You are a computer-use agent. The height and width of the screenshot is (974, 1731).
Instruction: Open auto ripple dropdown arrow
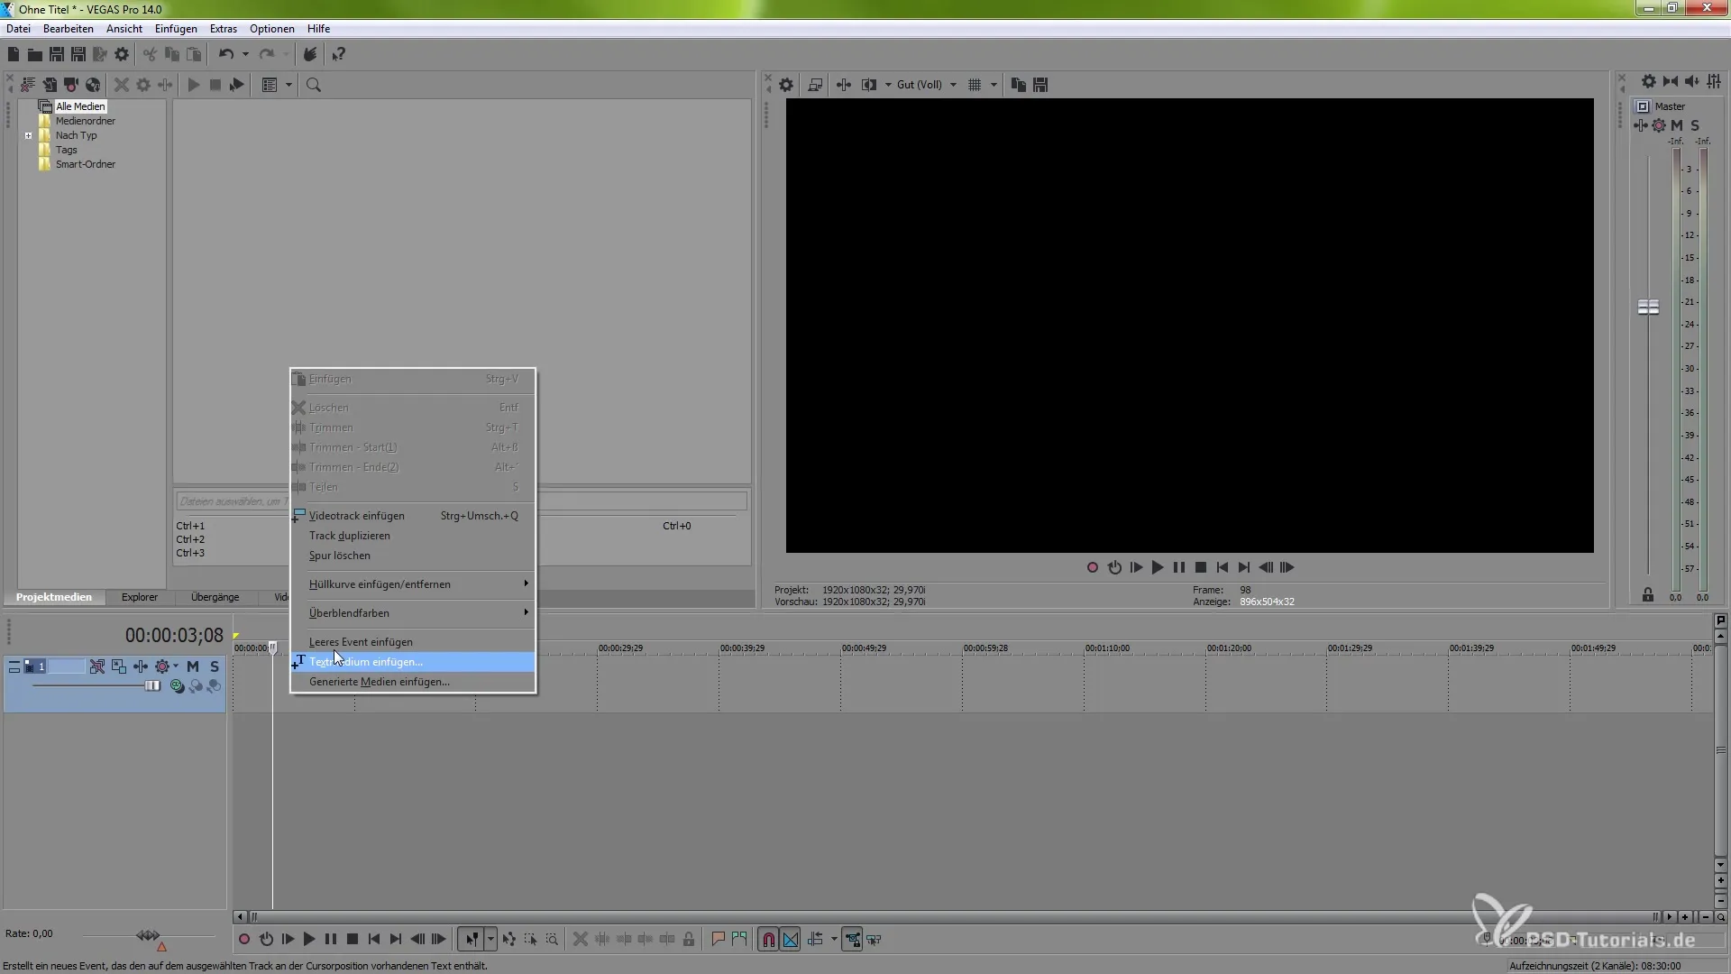(834, 940)
